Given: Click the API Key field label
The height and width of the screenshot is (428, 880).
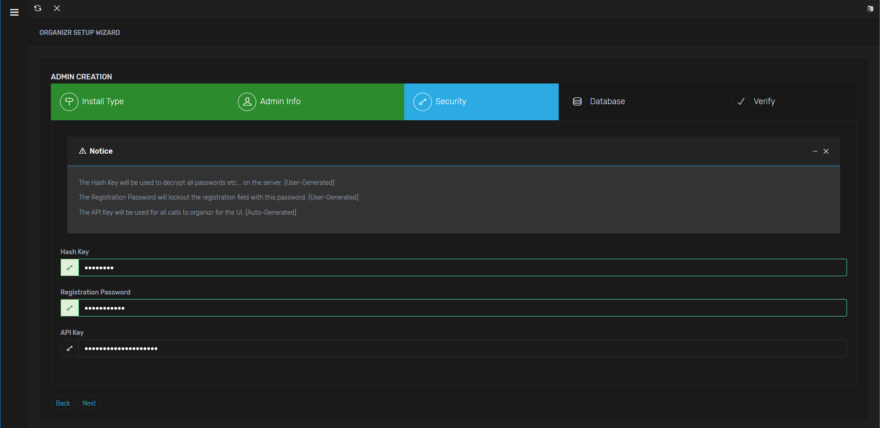Looking at the screenshot, I should click(72, 333).
